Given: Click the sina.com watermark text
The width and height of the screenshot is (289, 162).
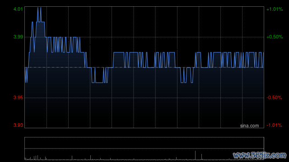Looking at the screenshot, I should click(x=249, y=126).
